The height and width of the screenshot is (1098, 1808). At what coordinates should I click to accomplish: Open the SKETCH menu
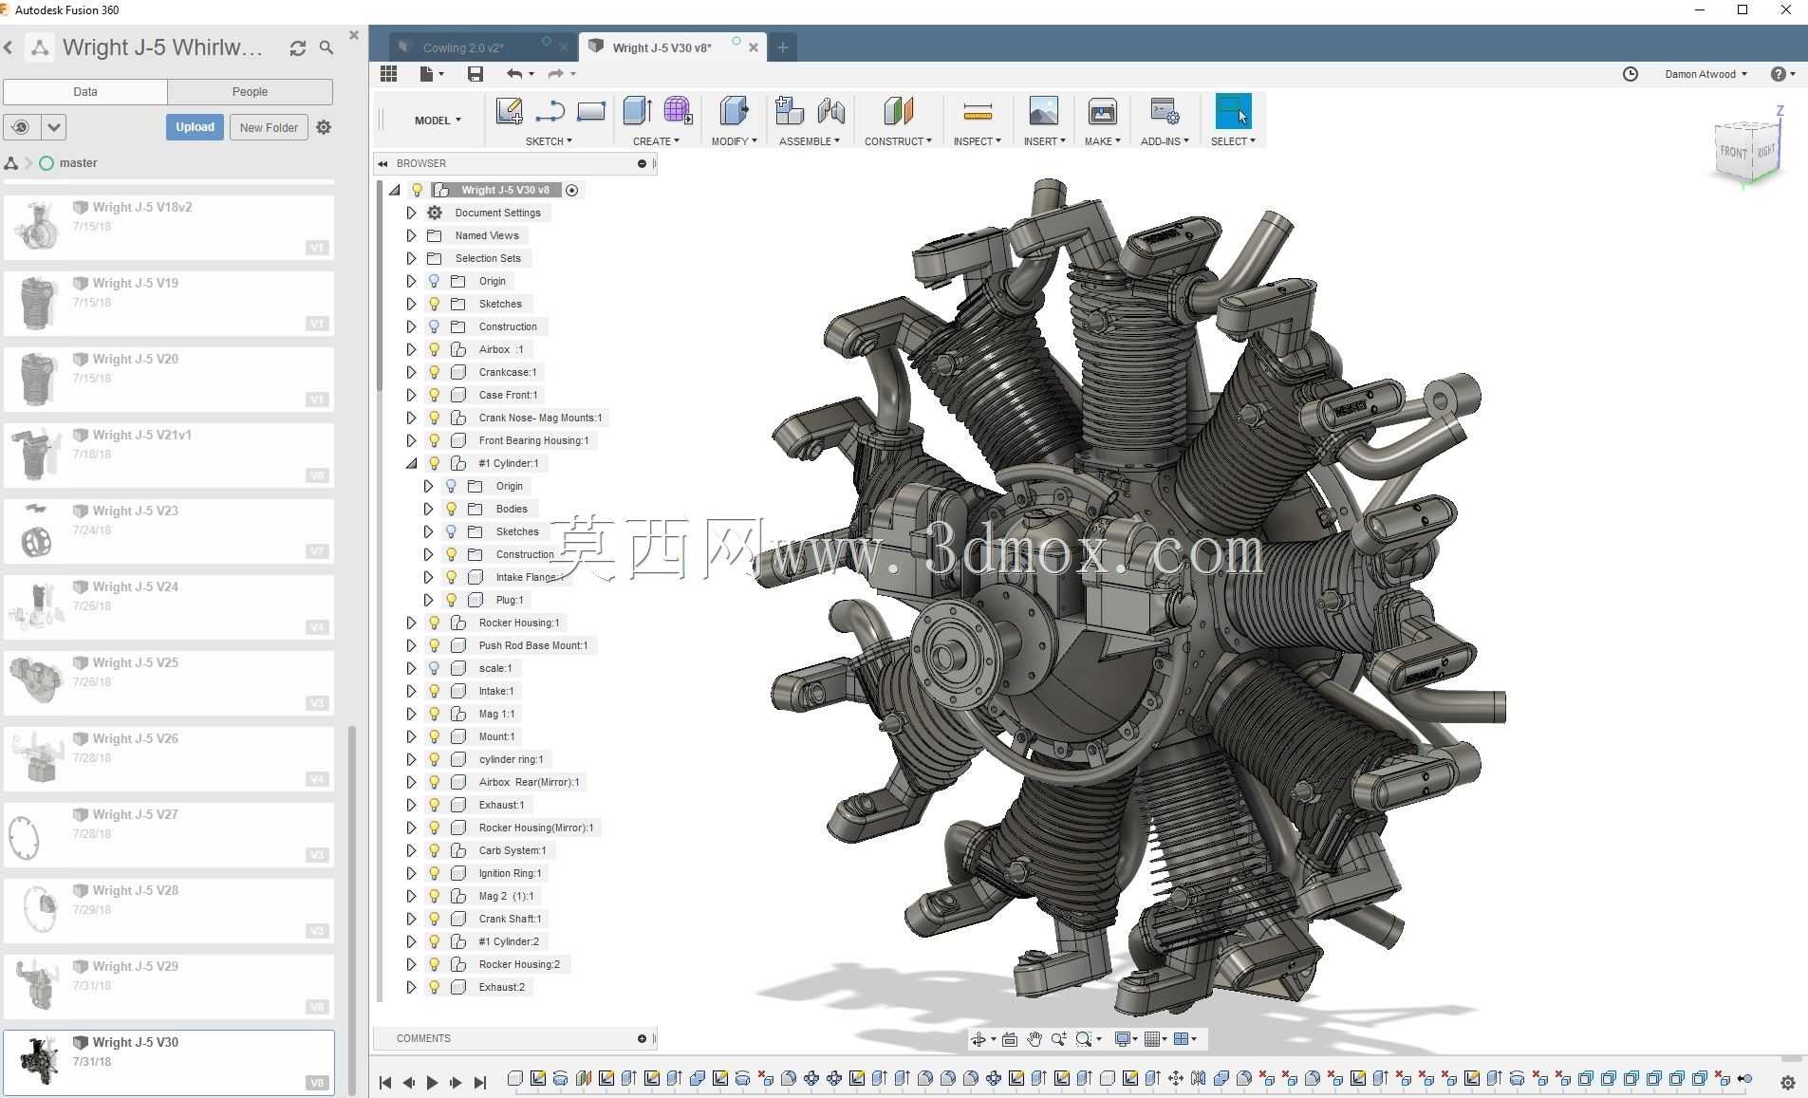[549, 141]
